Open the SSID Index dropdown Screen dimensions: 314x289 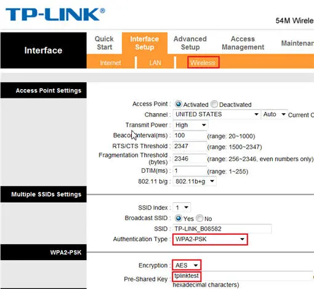[x=182, y=207]
